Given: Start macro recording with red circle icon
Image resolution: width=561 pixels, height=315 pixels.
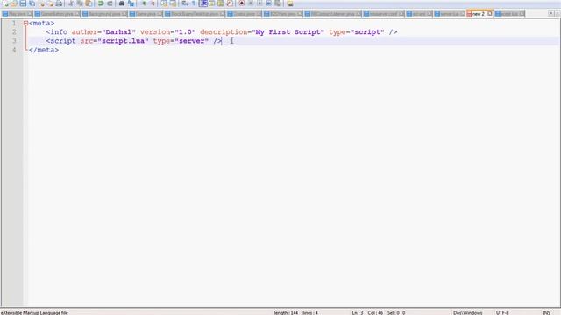Looking at the screenshot, I should 242,3.
